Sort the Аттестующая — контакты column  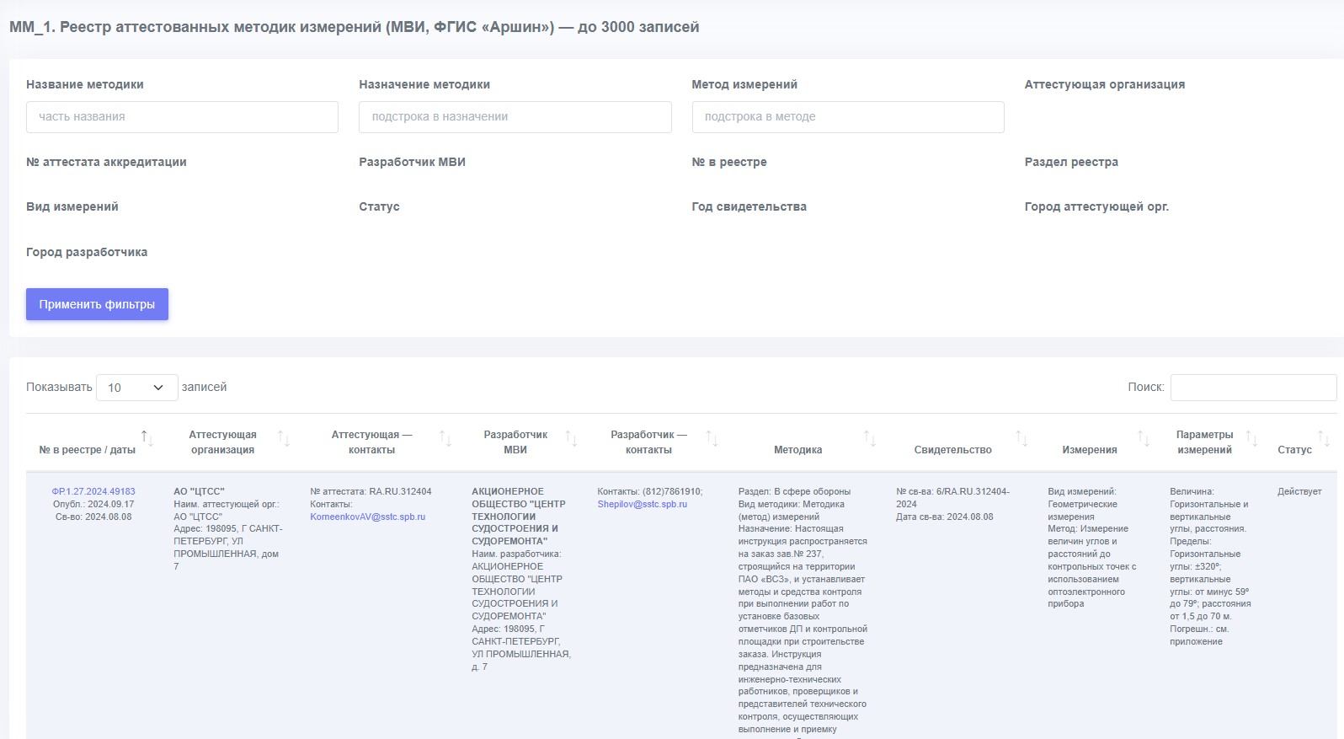click(445, 439)
